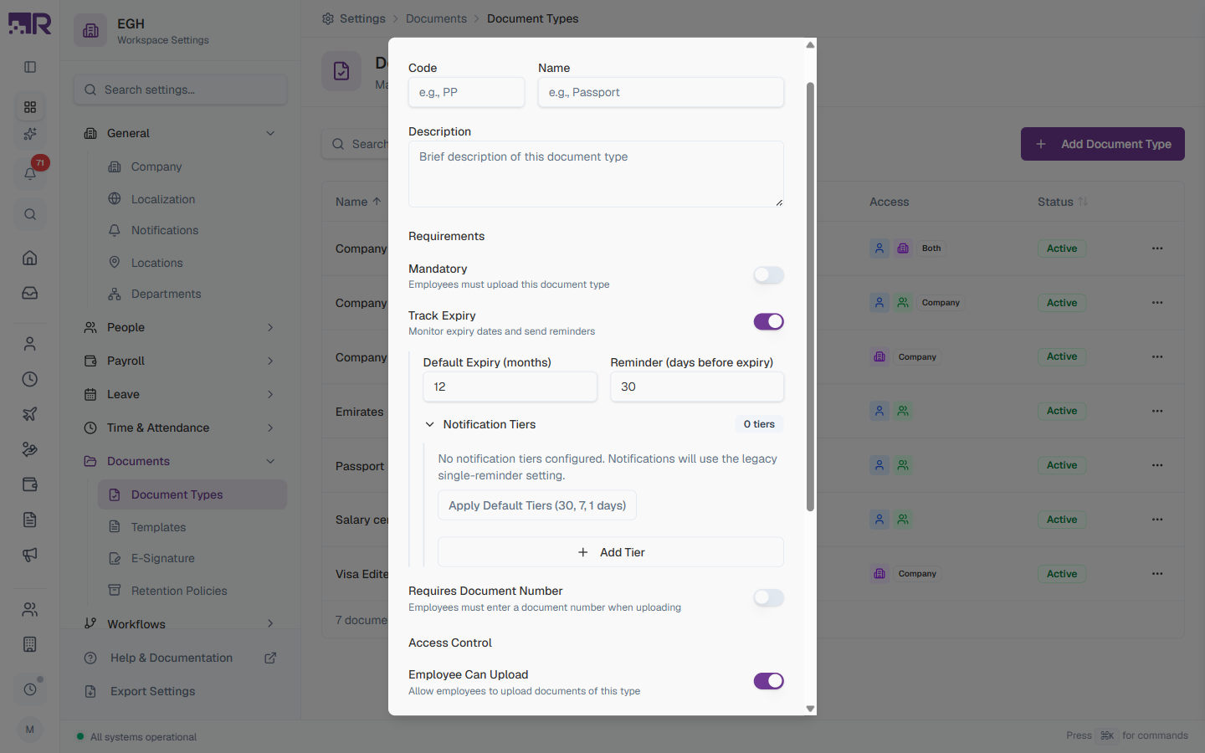Click the search magnifier in left rail
Screen dimensions: 1205x753
pyautogui.click(x=30, y=214)
